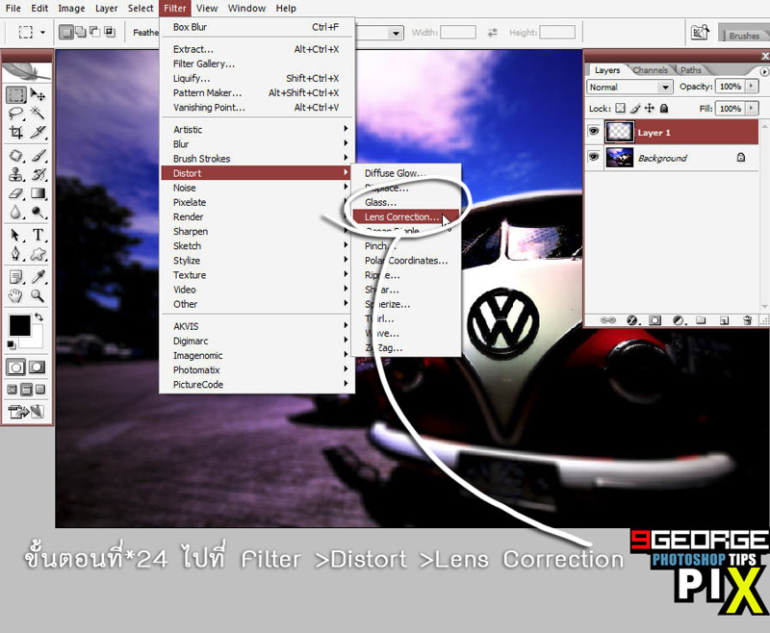The width and height of the screenshot is (770, 633).
Task: Choose the Magic Wand tool
Action: pyautogui.click(x=38, y=114)
